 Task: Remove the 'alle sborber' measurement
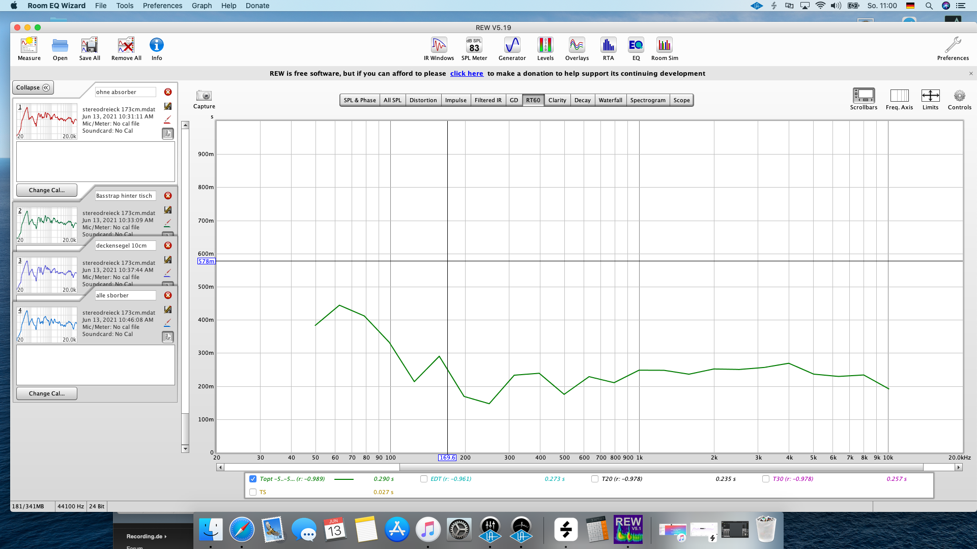[168, 295]
